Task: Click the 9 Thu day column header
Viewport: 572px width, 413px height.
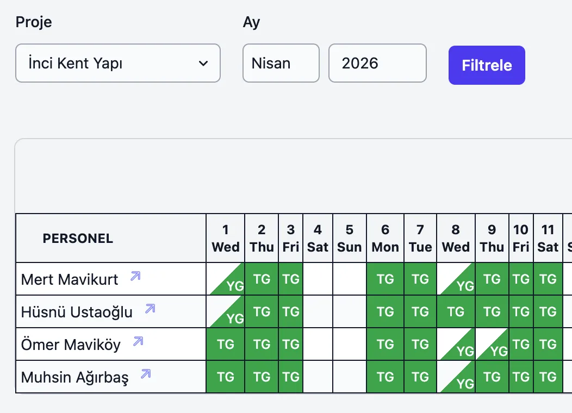Action: (492, 238)
